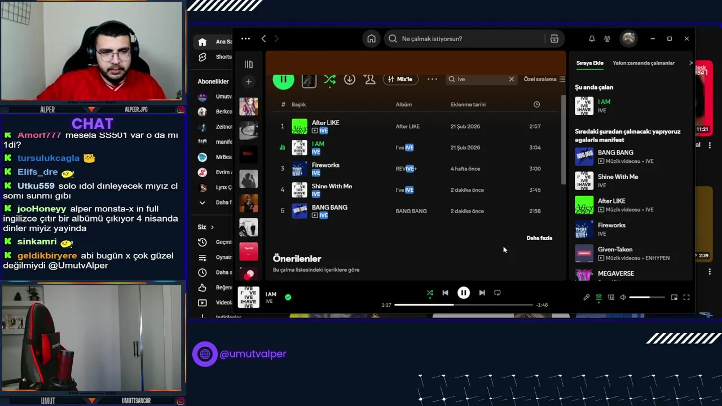Viewport: 722px width, 406px height.
Task: Switch to the Sıraya Ekle tab
Action: (590, 63)
